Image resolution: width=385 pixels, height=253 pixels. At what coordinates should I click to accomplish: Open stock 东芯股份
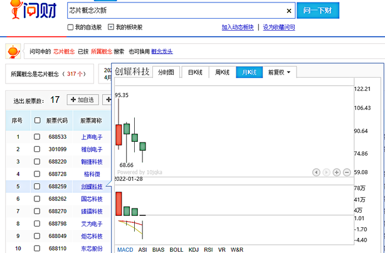coord(92,249)
